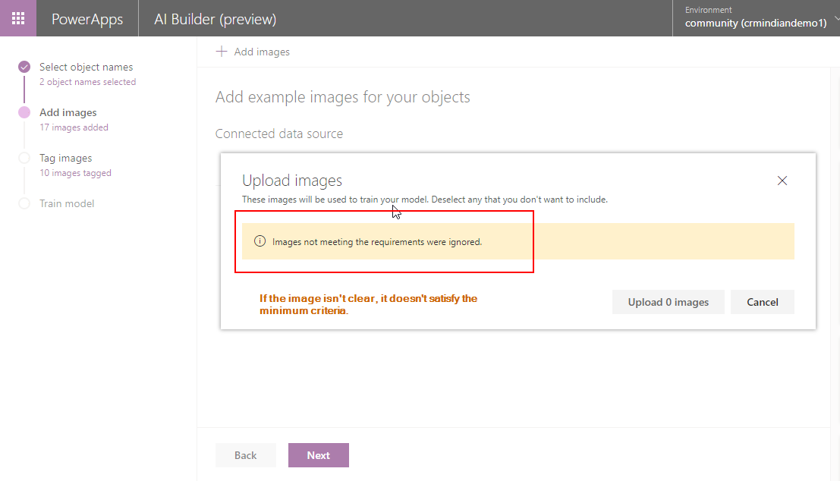Click the info icon in the warning banner

point(260,241)
